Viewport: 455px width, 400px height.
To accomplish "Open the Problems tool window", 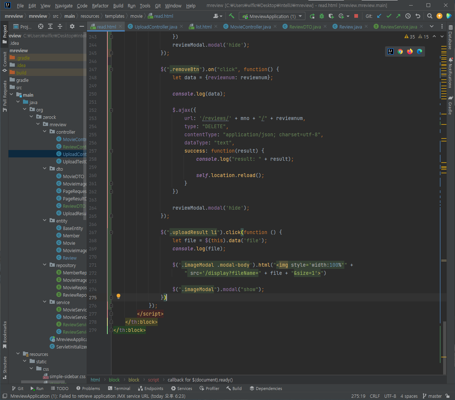I will pyautogui.click(x=88, y=389).
